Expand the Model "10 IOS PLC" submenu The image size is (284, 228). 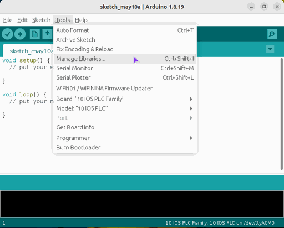125,108
